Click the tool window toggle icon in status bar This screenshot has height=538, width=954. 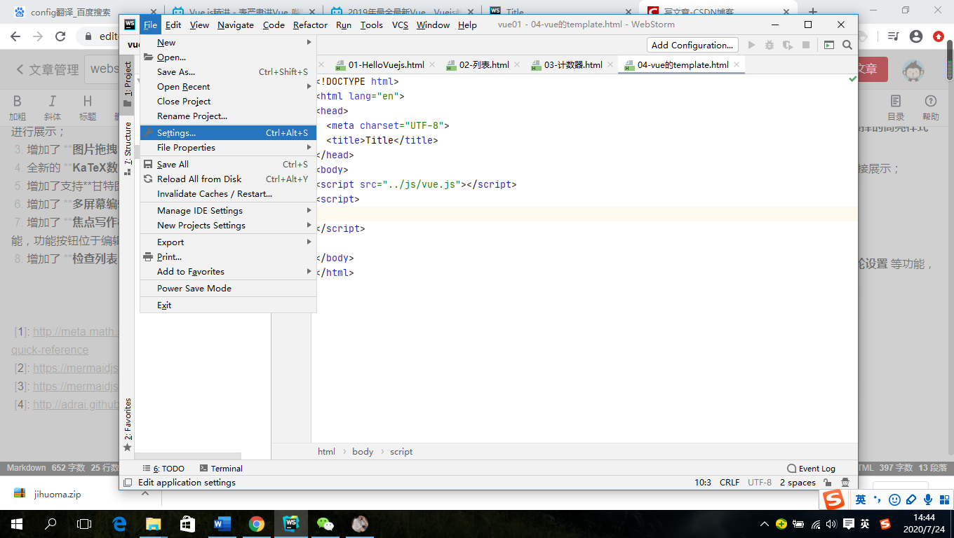[127, 483]
